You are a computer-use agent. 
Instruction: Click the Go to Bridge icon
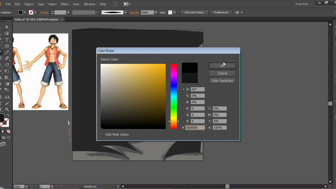[x=116, y=4]
